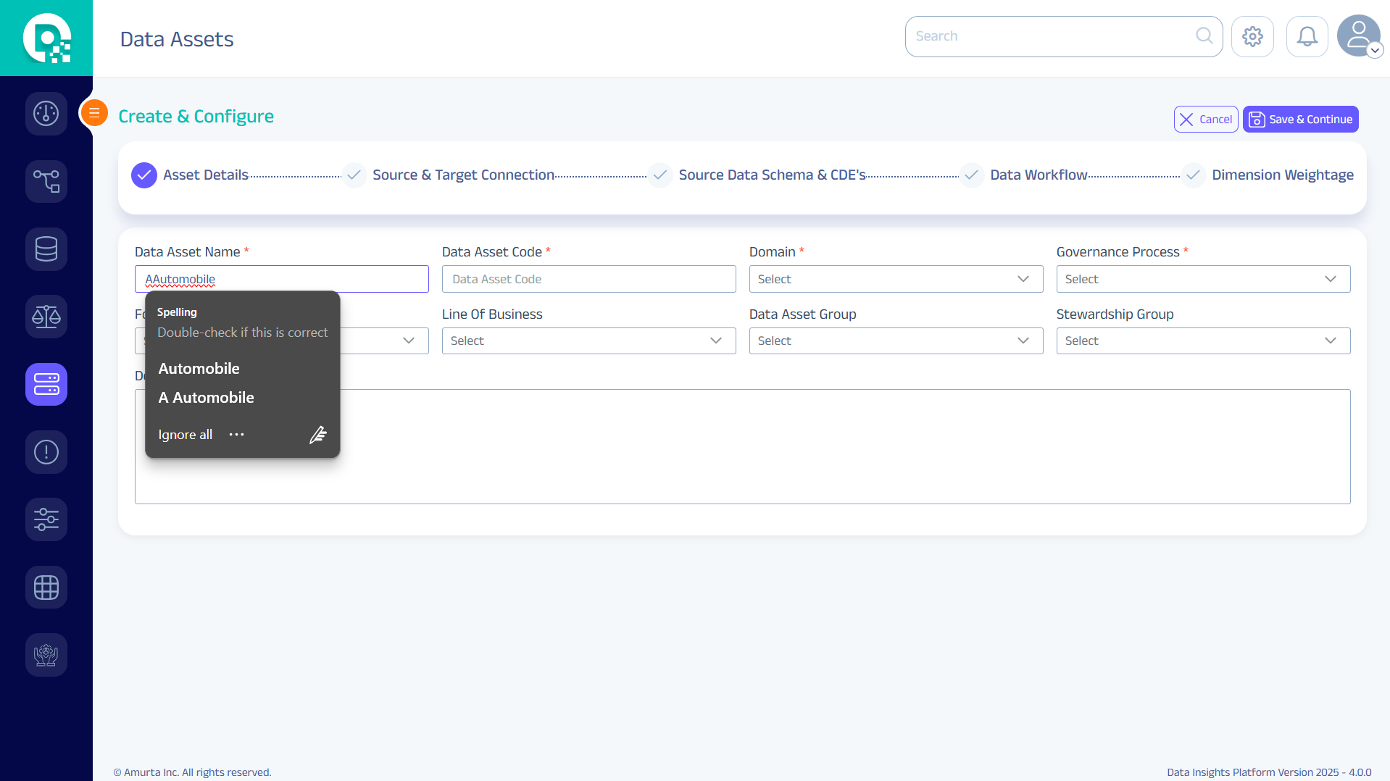Go to Source & Target Connection step
Screen dimensions: 1390x781
463,175
